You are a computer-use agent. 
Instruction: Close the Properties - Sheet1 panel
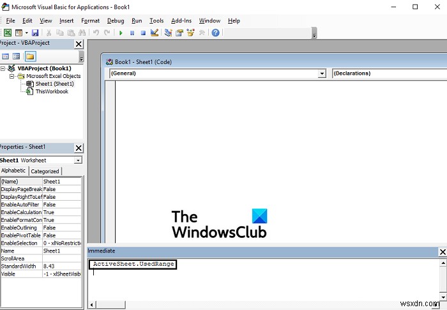(79, 148)
